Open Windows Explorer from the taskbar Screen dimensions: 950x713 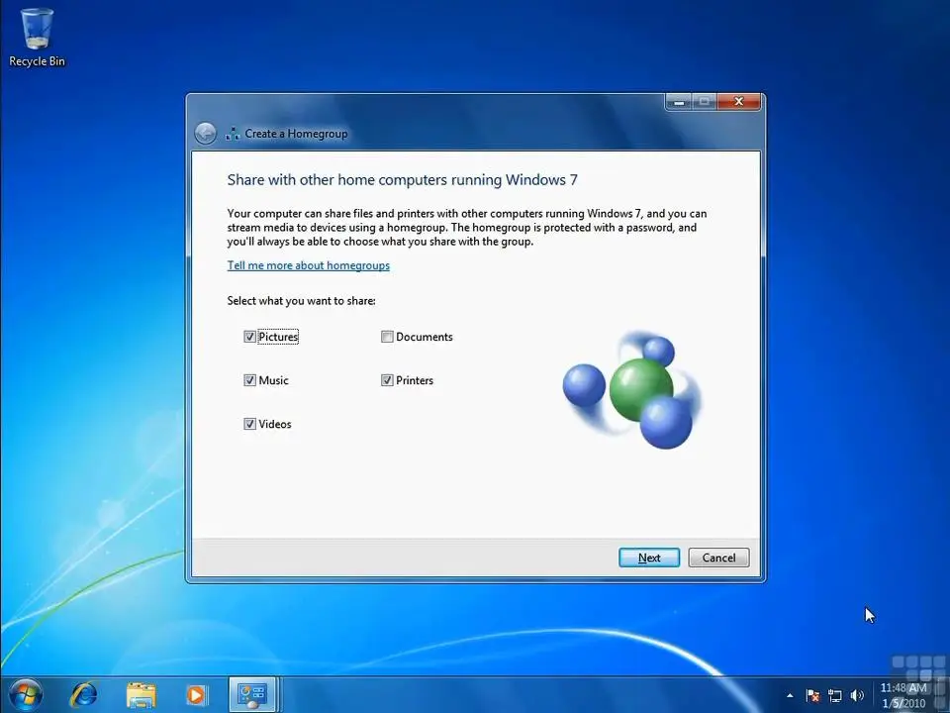point(142,695)
